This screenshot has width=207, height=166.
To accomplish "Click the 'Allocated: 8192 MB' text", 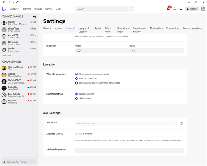I will click(x=84, y=134).
